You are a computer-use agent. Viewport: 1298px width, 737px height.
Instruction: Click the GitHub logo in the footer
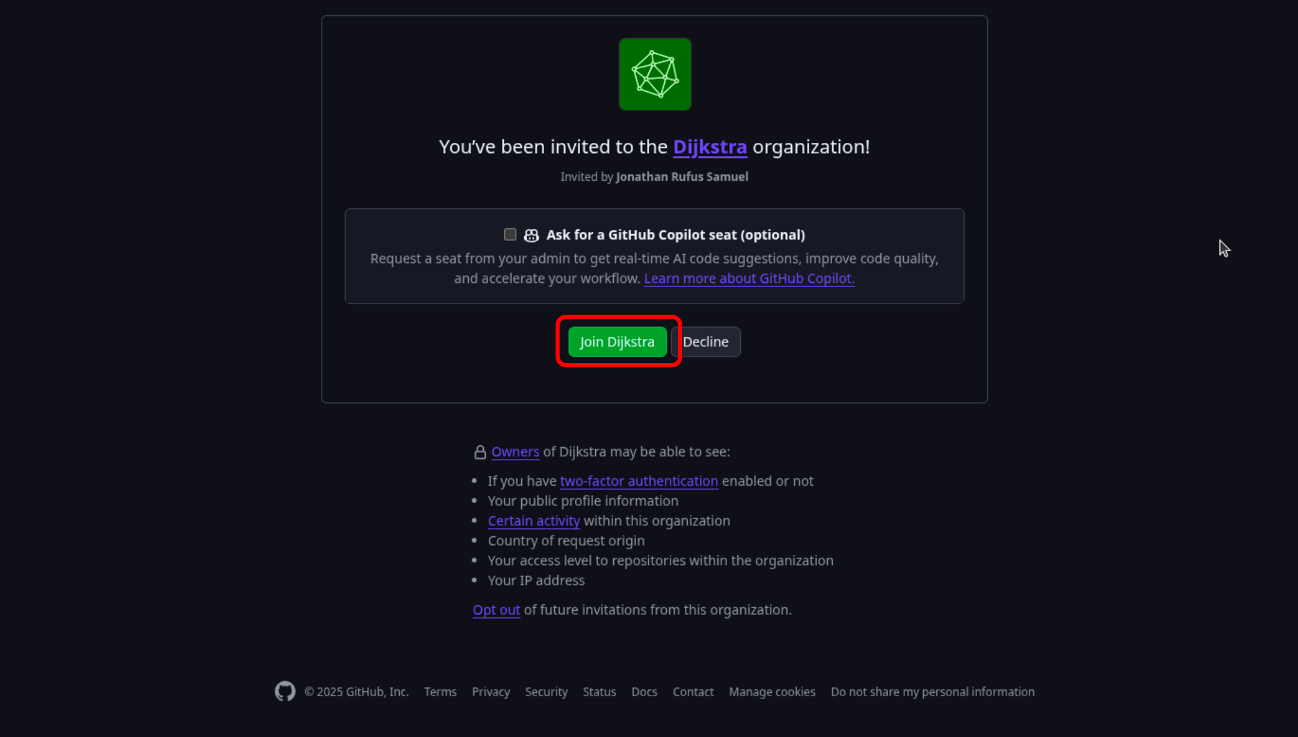pyautogui.click(x=284, y=691)
